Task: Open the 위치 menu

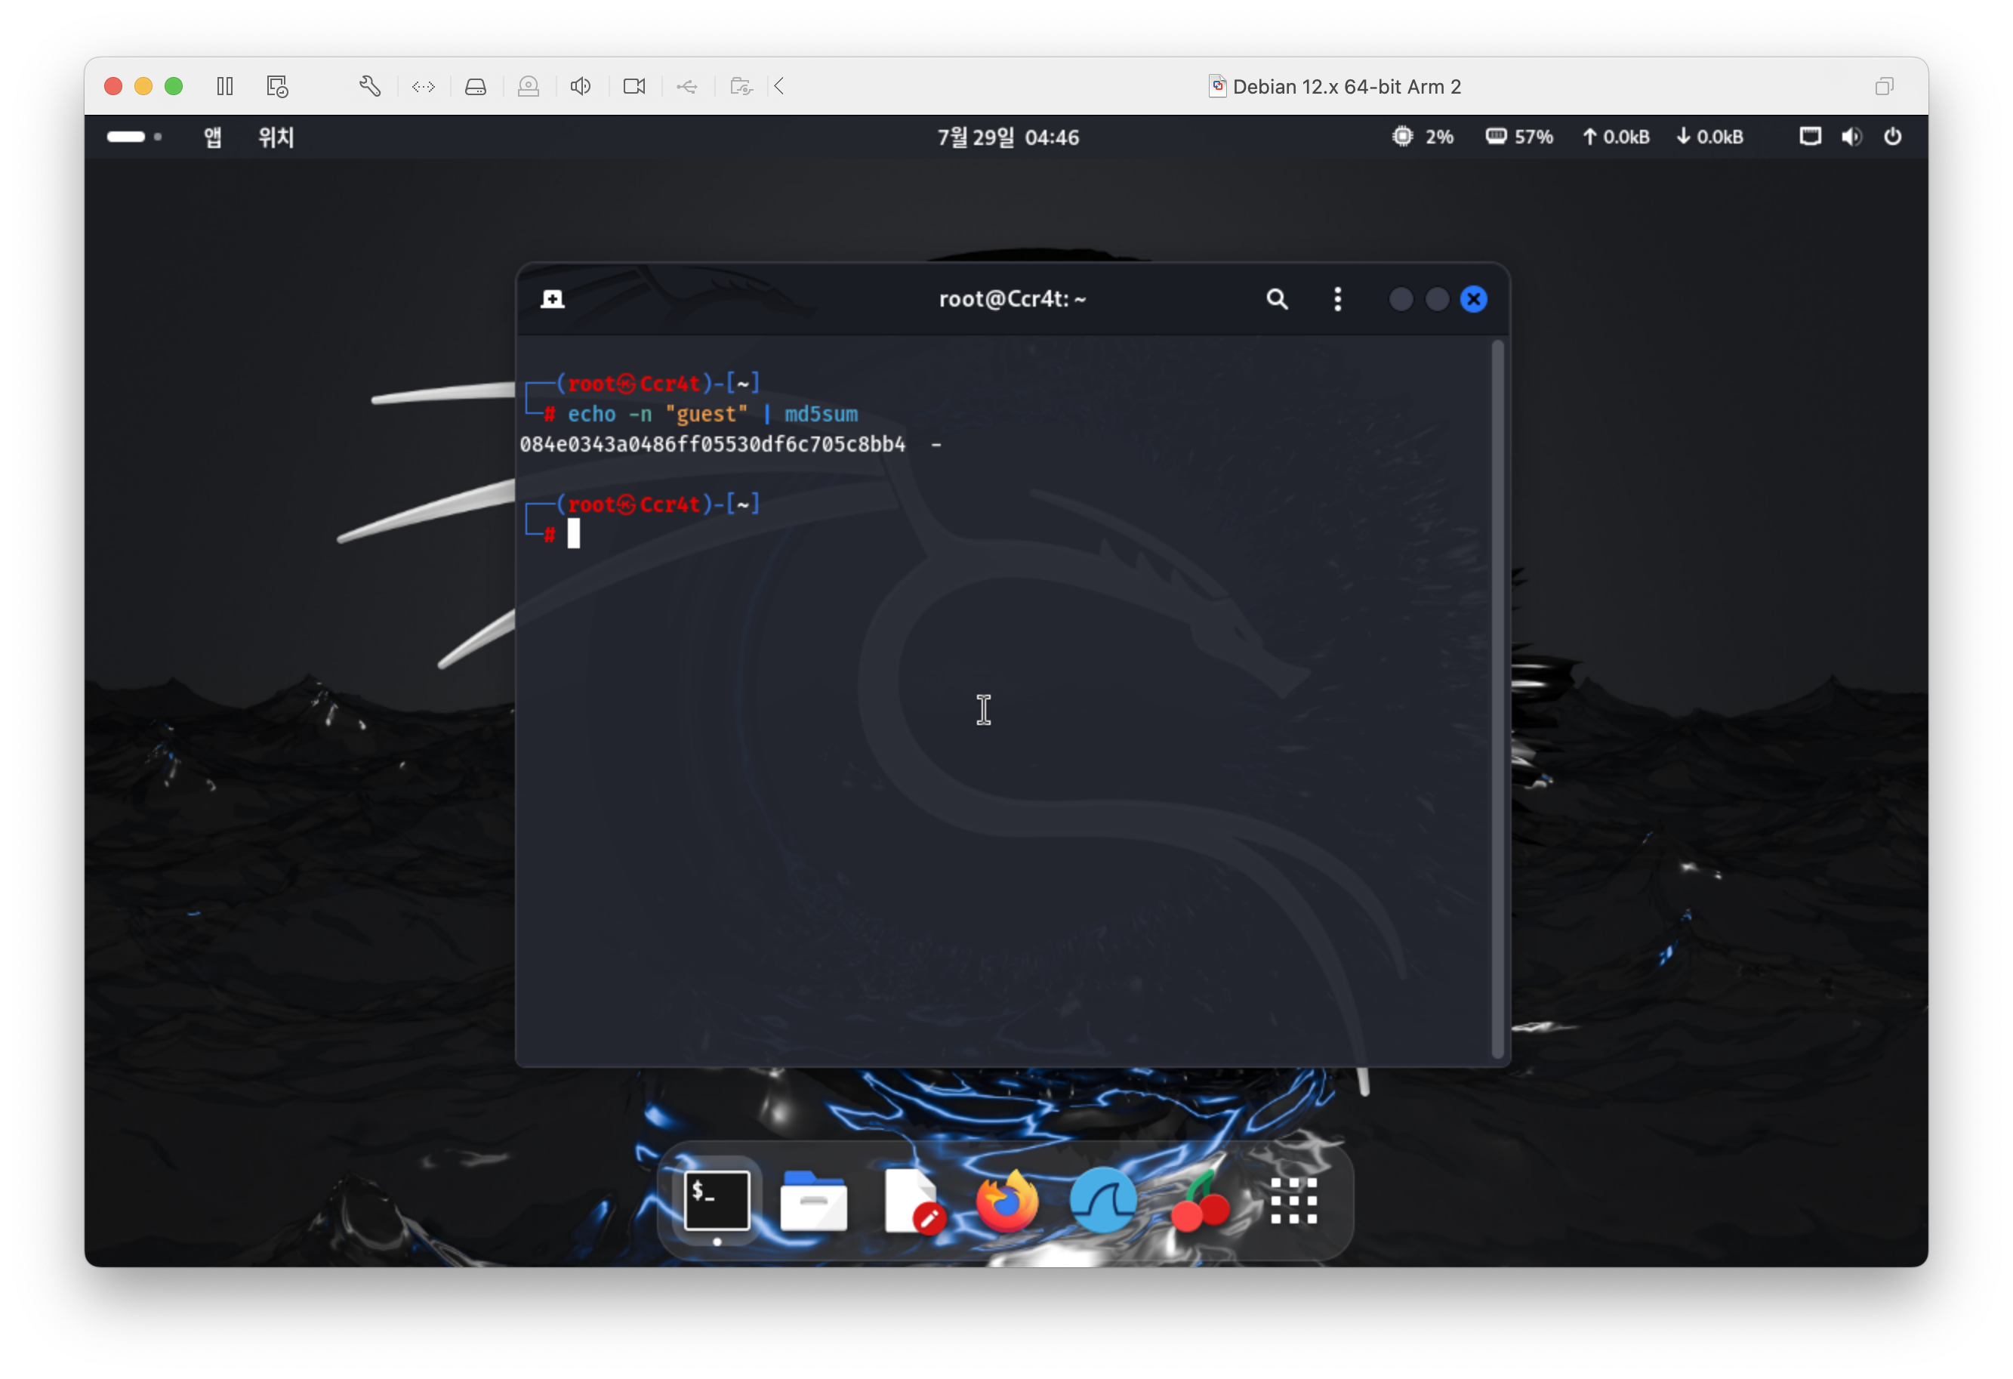Action: 276,137
